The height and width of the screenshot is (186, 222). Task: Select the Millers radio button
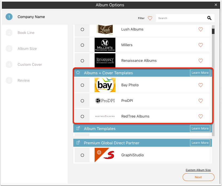click(x=82, y=45)
